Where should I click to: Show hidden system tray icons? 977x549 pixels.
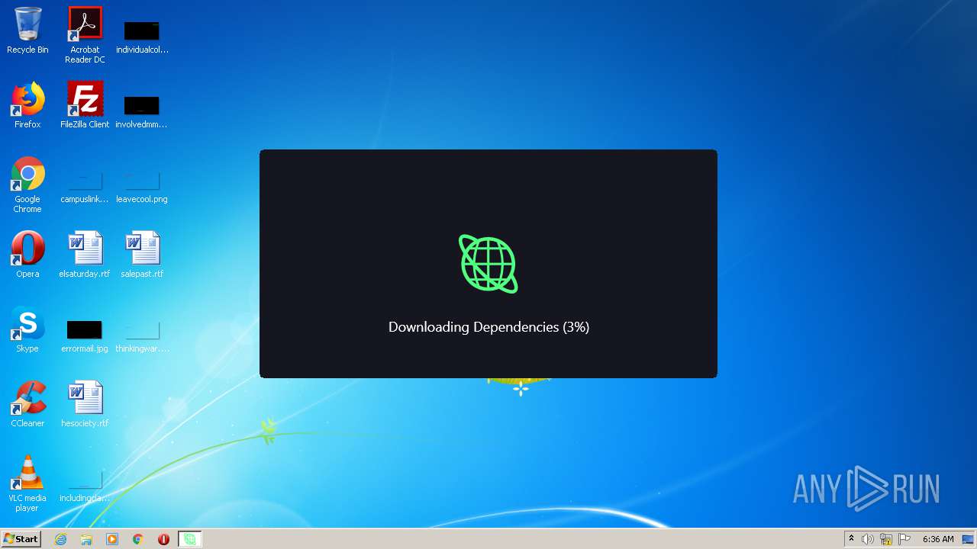tap(851, 539)
